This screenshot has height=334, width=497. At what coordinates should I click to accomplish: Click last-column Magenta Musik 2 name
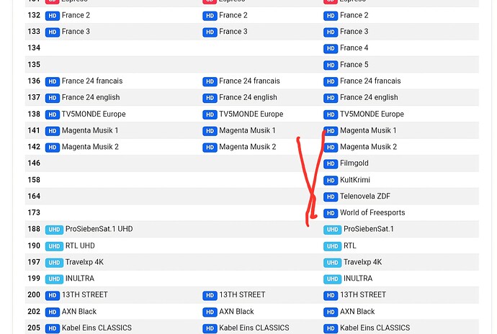tap(368, 147)
